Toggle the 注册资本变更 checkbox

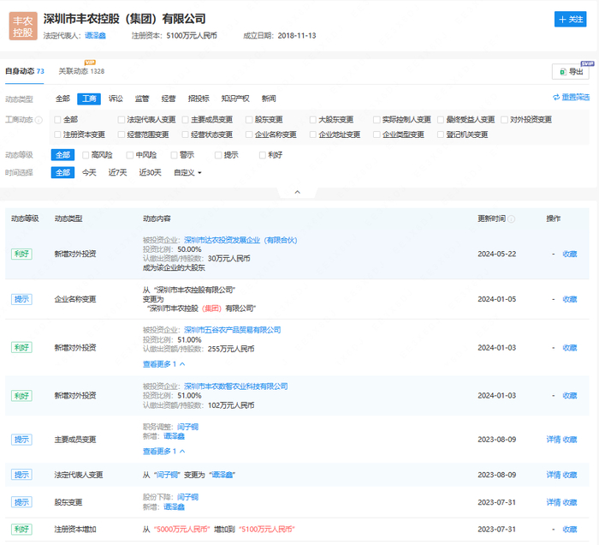pyautogui.click(x=58, y=135)
